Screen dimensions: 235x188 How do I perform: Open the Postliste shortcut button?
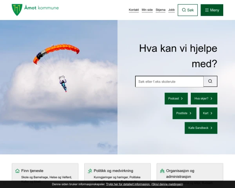(x=184, y=113)
